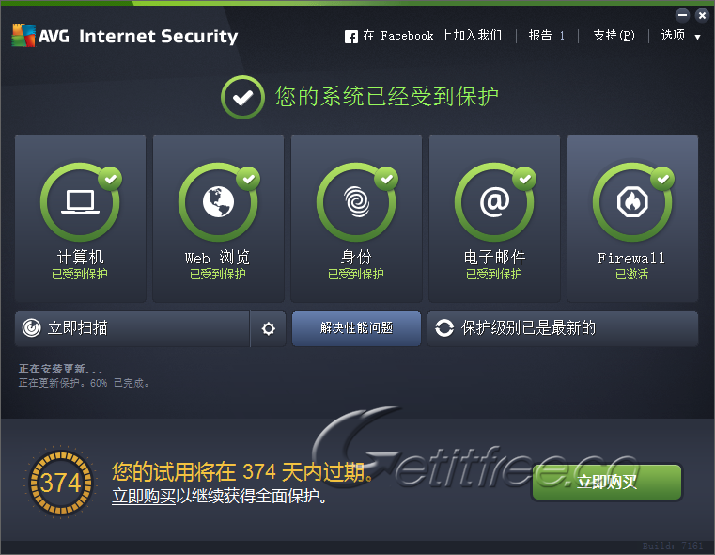Click the Facebook logo icon
This screenshot has width=715, height=555.
[x=351, y=37]
